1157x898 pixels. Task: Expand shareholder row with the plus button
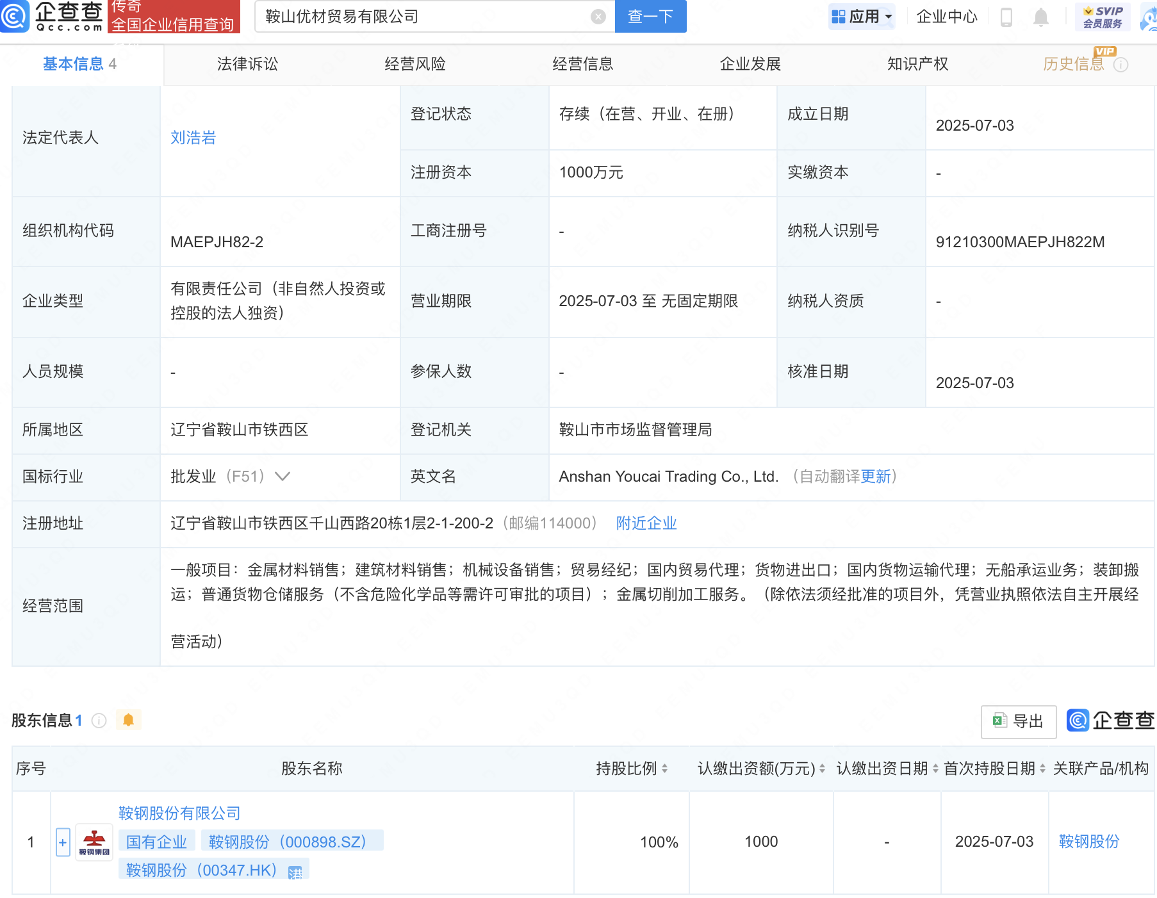[63, 842]
